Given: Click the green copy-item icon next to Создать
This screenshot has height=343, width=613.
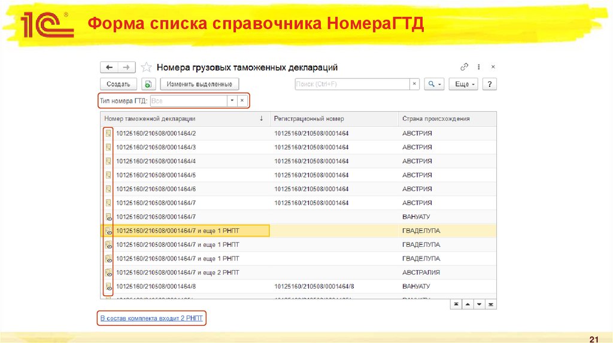Looking at the screenshot, I should click(x=148, y=84).
